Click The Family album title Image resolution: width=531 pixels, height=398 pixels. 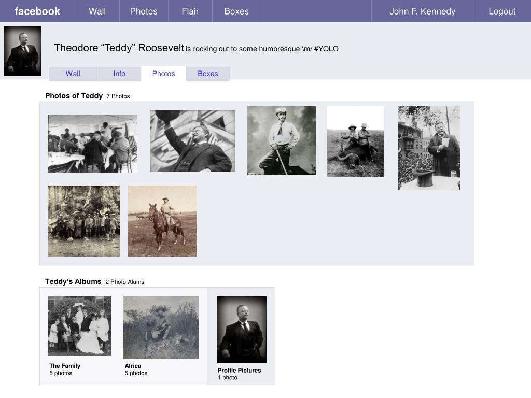click(65, 366)
